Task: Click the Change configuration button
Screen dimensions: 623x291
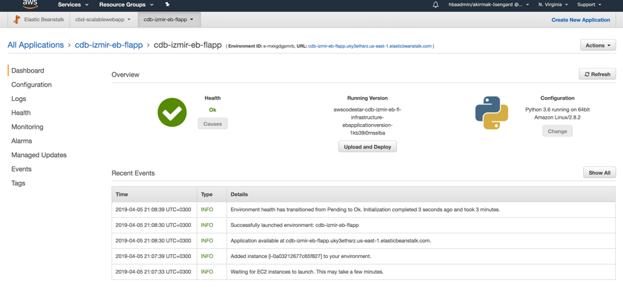Action: 558,131
